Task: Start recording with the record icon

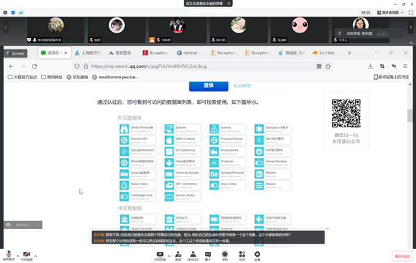Action: tap(225, 256)
